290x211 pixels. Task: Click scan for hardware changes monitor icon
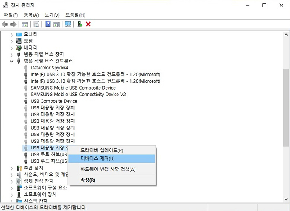(x=68, y=24)
